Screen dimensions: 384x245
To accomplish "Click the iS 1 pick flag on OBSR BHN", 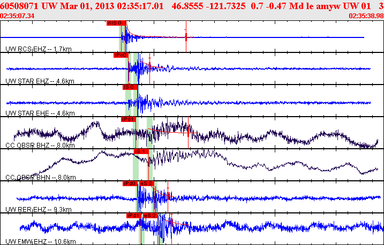I will coord(141,151).
